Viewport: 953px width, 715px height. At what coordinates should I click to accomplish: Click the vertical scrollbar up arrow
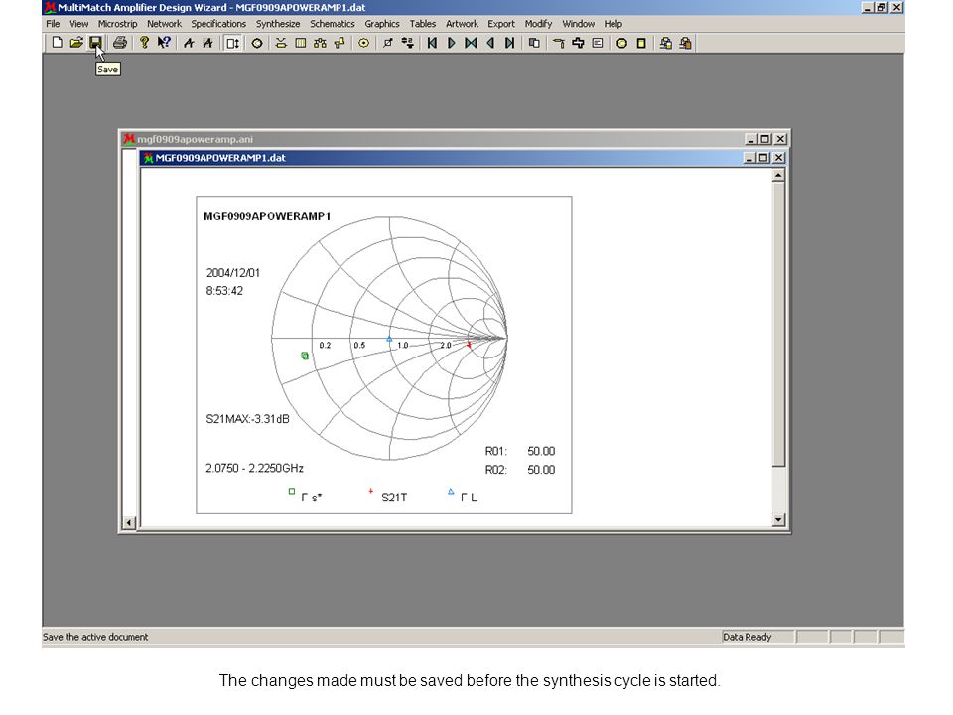[778, 176]
